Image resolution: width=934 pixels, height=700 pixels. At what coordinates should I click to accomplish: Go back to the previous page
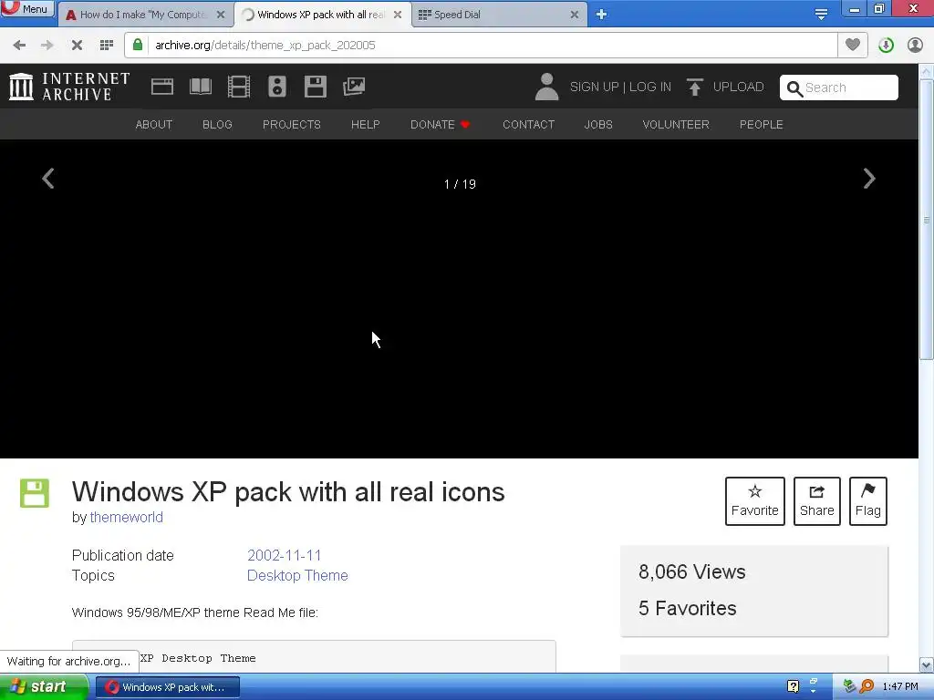pyautogui.click(x=19, y=46)
